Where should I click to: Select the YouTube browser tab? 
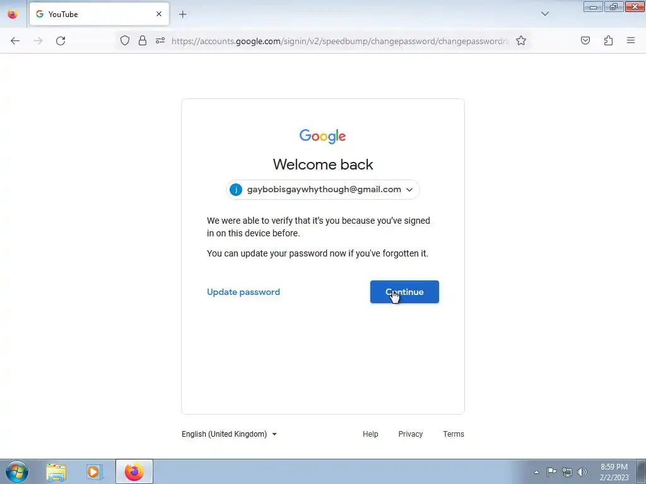tap(99, 14)
